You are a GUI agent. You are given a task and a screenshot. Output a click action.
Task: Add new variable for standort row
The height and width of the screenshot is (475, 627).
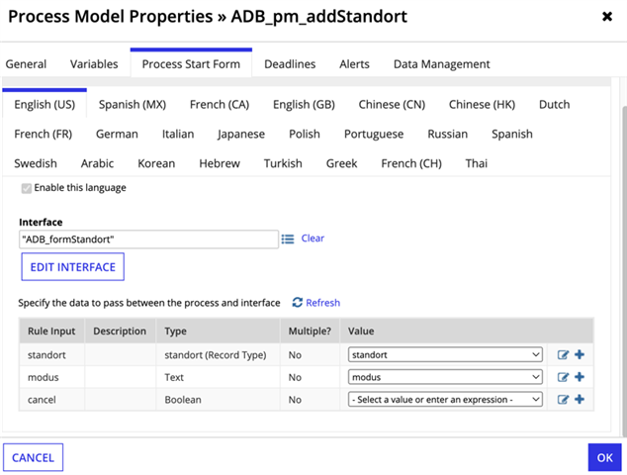click(x=580, y=354)
